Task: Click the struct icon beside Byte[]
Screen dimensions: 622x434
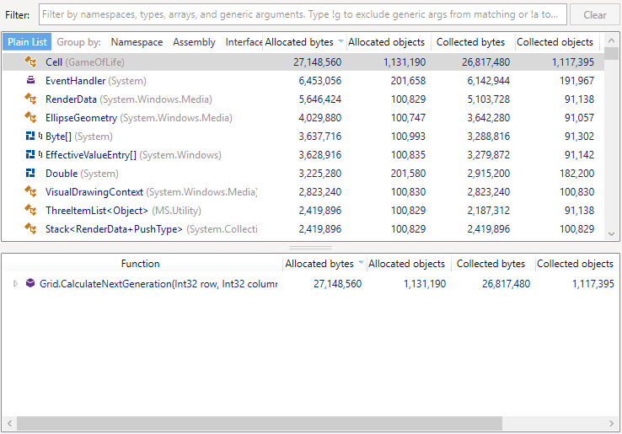Action: [x=30, y=136]
